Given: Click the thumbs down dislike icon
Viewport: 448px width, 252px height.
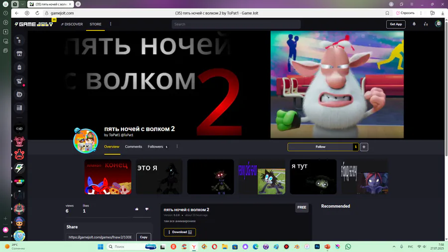Looking at the screenshot, I should [147, 209].
